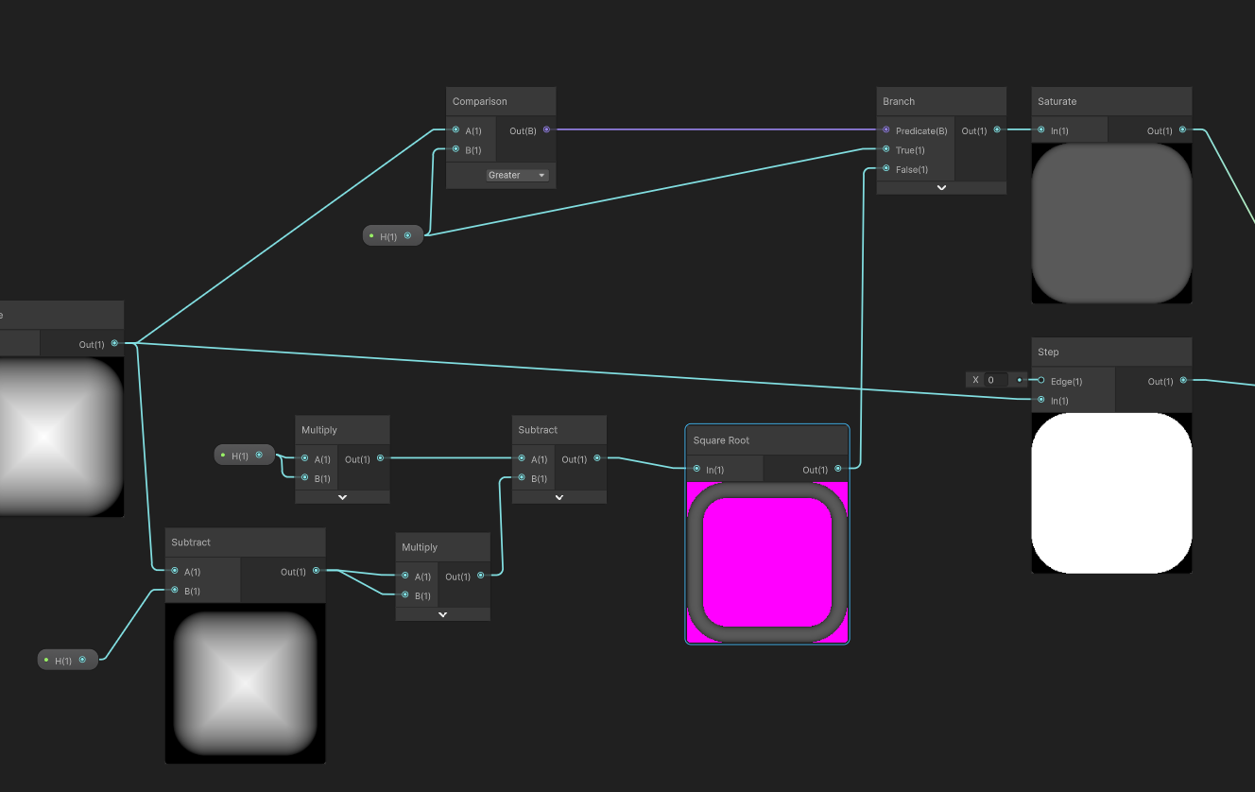Open the Greater dropdown in the Comparison node

pos(517,175)
